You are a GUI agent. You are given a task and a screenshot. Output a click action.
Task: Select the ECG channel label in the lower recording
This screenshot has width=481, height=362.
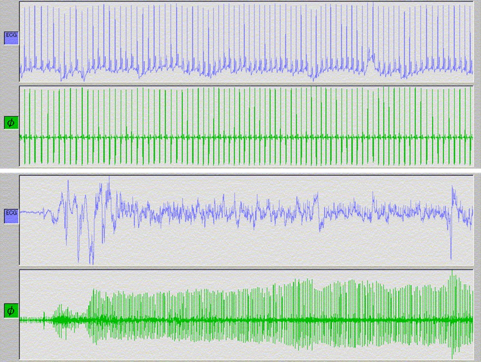point(11,216)
